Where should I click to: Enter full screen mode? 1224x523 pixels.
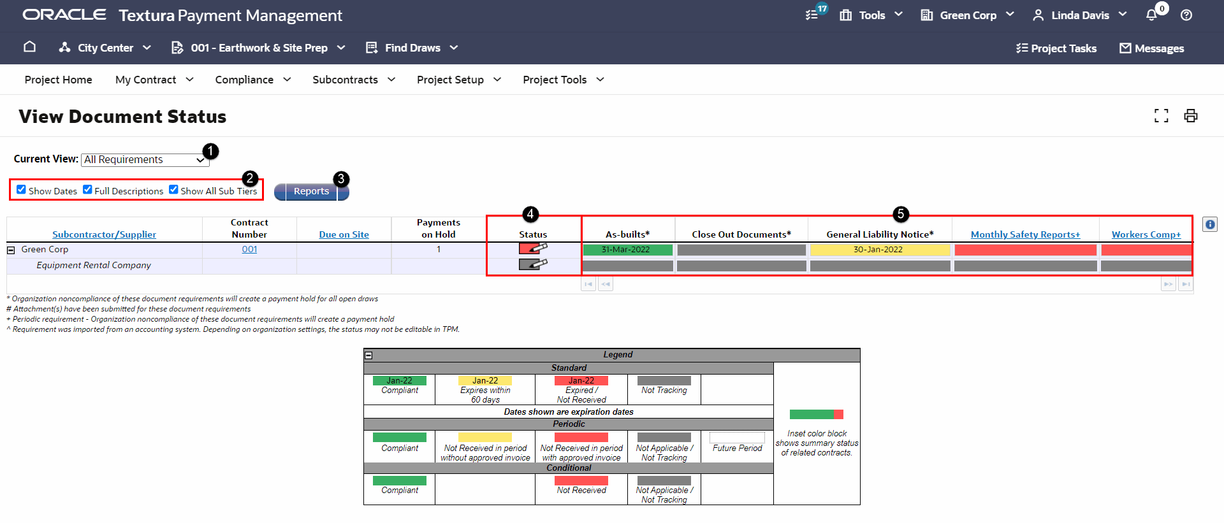click(x=1162, y=115)
